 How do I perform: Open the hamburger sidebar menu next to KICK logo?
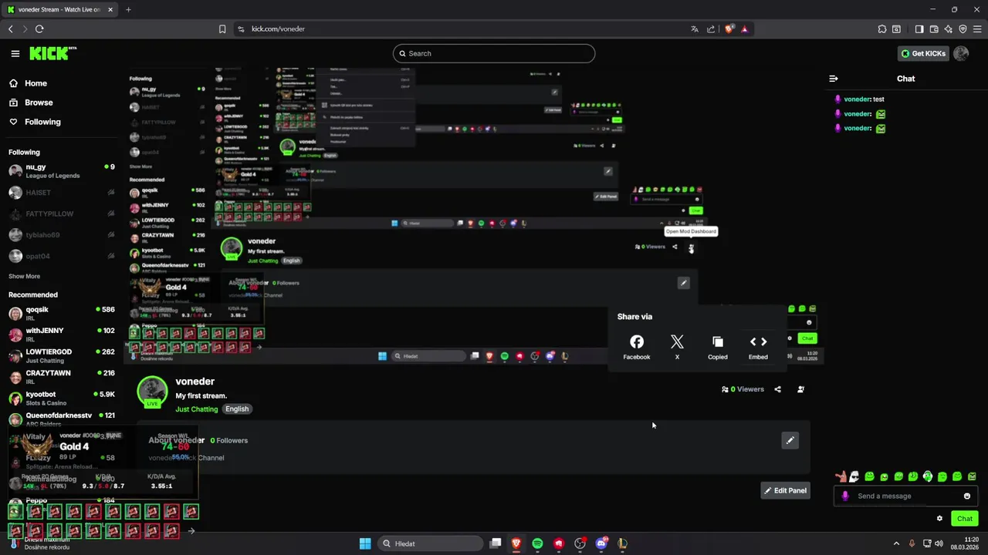click(15, 53)
